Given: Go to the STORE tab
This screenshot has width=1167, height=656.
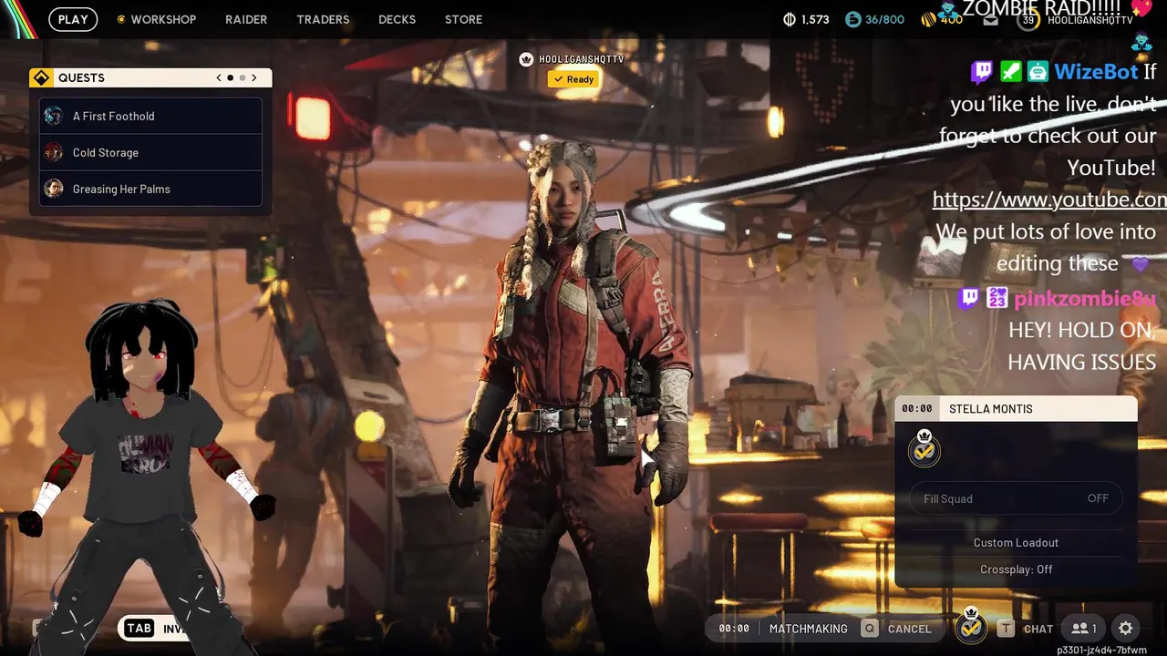Looking at the screenshot, I should click(x=463, y=19).
